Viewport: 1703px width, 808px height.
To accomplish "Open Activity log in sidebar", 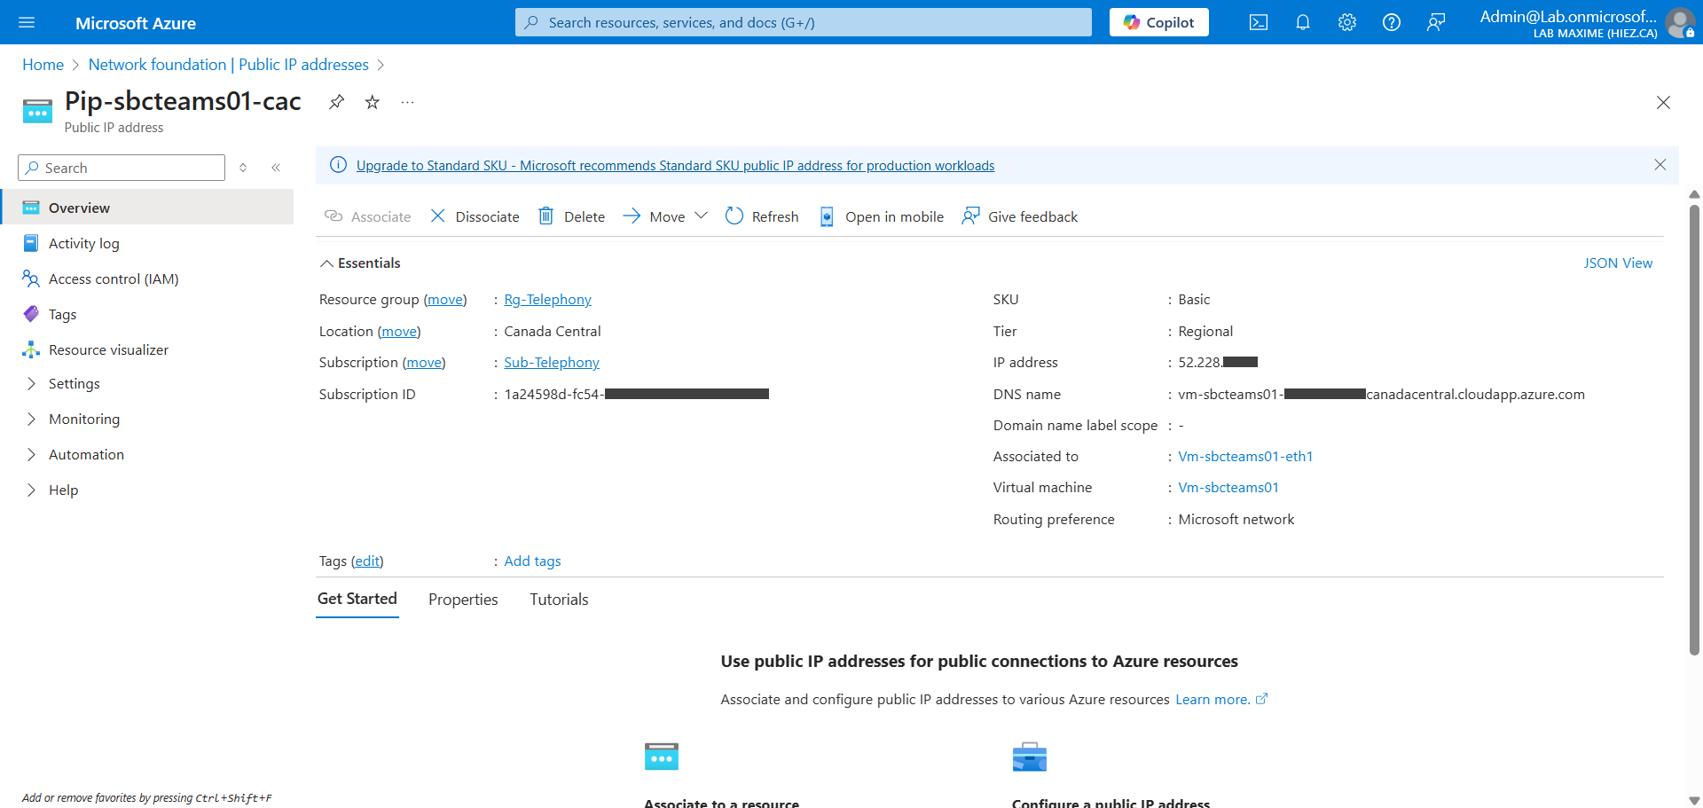I will tap(83, 243).
